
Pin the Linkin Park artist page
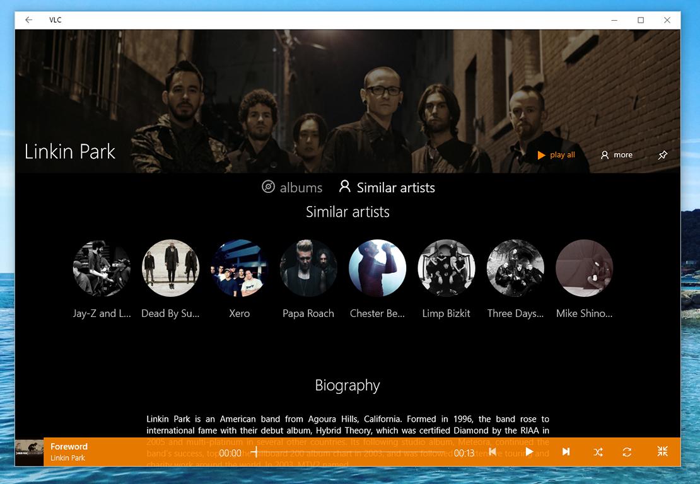(x=663, y=155)
